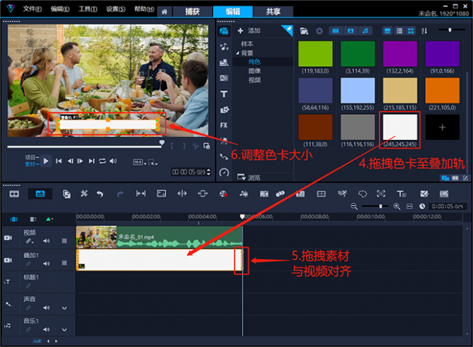This screenshot has width=473, height=347.
Task: Zoom in the timeline
Action: (x=396, y=207)
